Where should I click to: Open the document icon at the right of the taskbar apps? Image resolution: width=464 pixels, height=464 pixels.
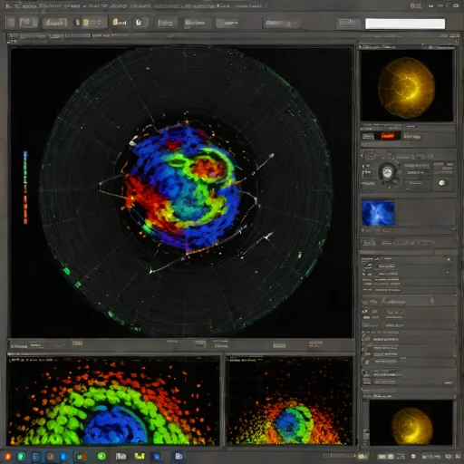179,456
